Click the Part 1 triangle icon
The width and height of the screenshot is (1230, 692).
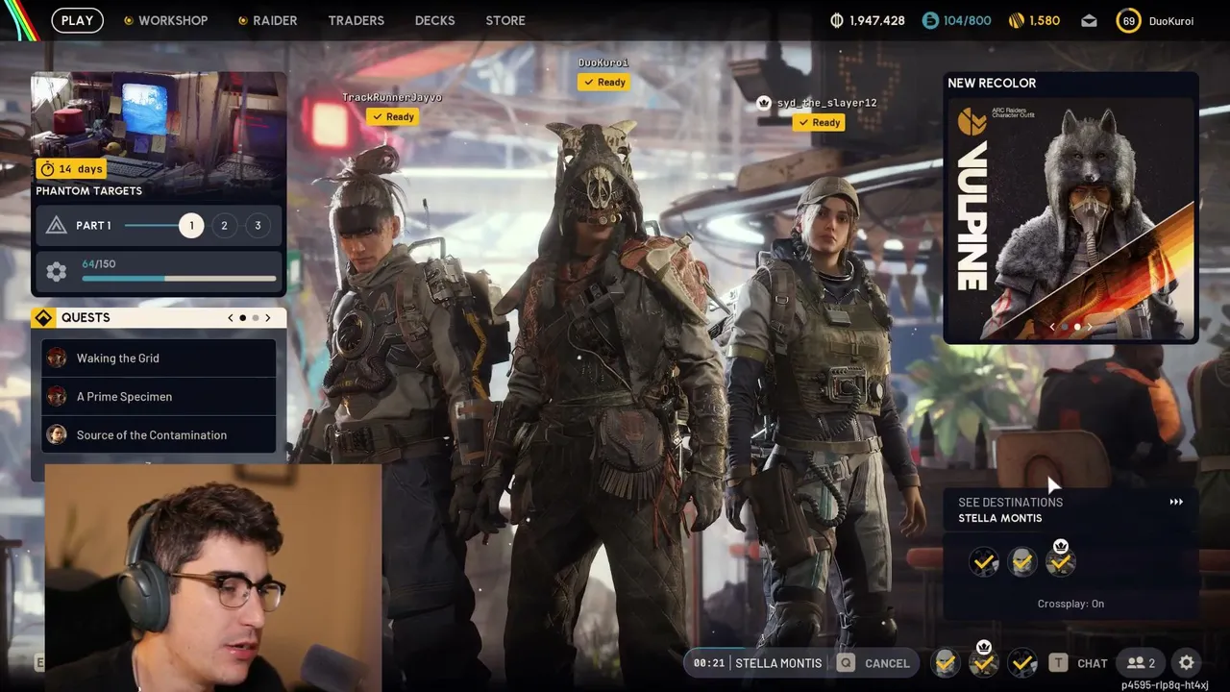coord(56,225)
